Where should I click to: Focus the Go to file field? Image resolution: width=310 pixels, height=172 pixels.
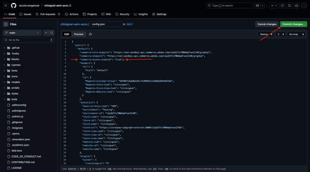[x=29, y=40]
